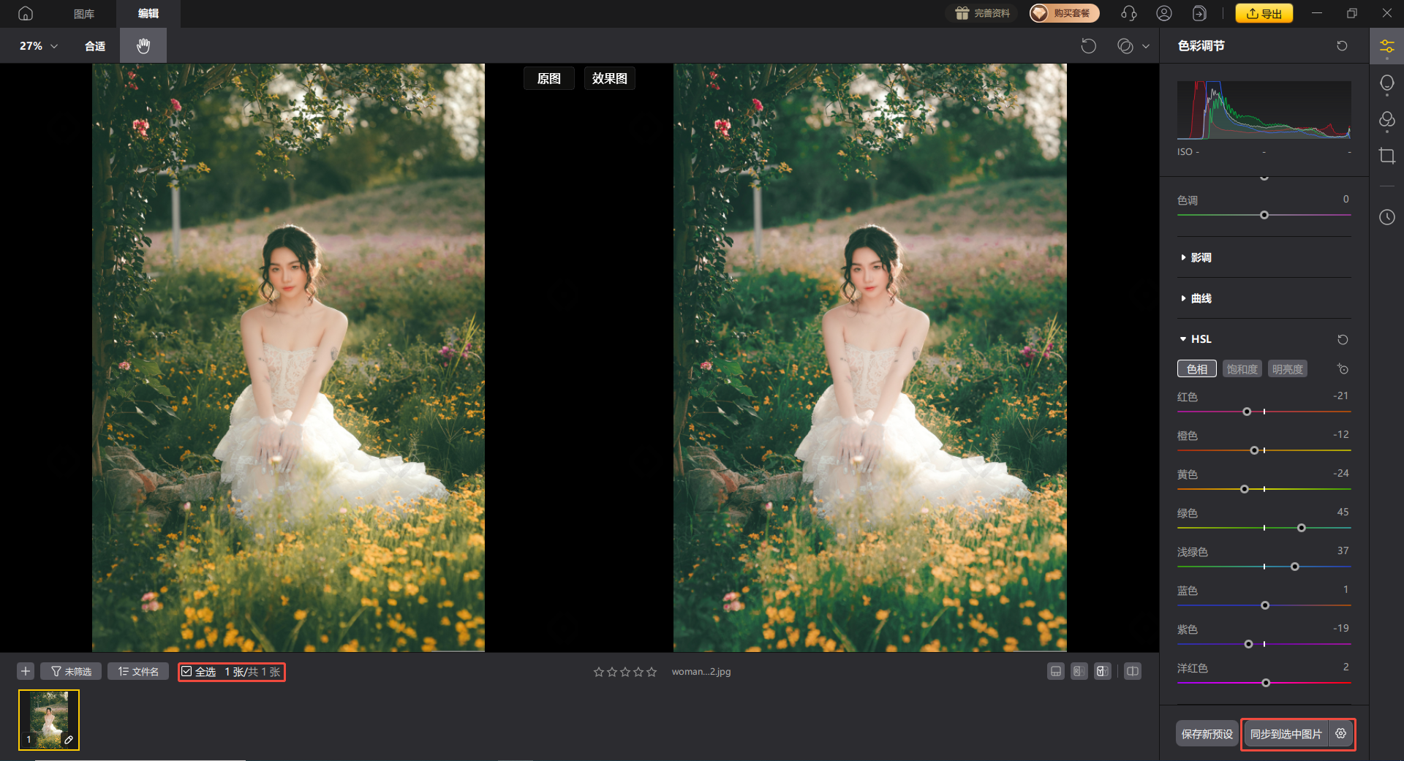1404x761 pixels.
Task: Open the color filters overlapping circles icon
Action: coord(1386,120)
